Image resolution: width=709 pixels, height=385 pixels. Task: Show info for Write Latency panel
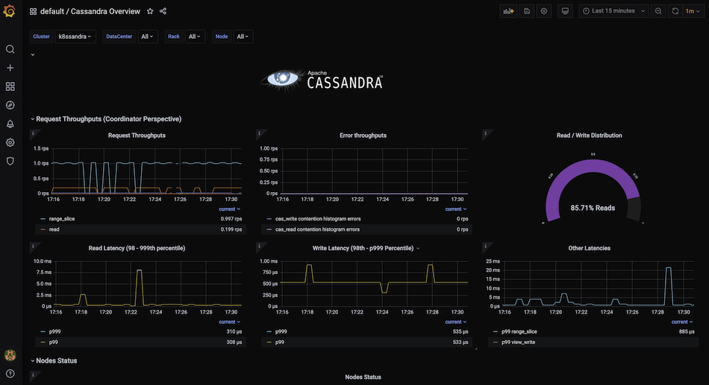click(260, 246)
